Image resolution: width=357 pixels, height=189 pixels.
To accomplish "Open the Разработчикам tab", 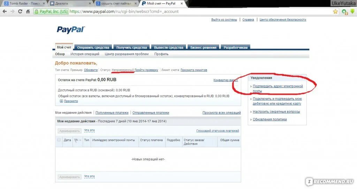I will [x=235, y=47].
